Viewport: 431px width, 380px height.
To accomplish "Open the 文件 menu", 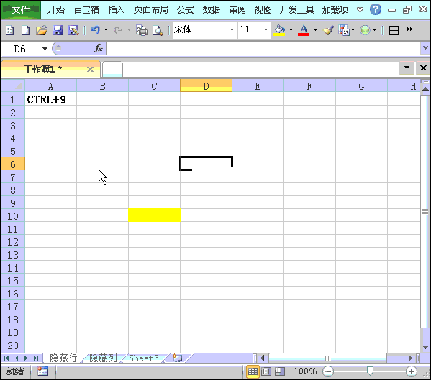I will tap(21, 10).
